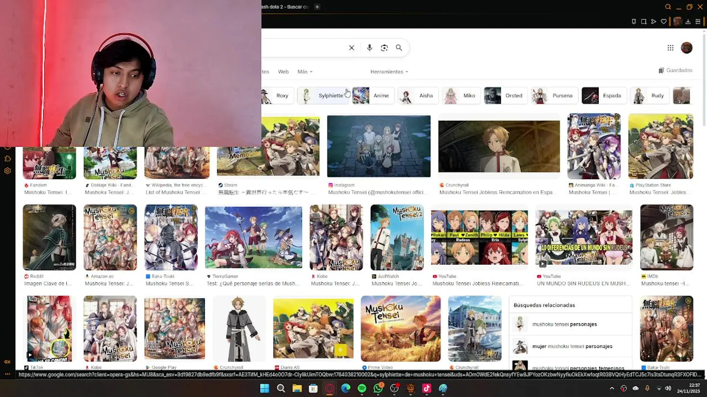Filter images by the Sylphiette chip

(x=323, y=95)
